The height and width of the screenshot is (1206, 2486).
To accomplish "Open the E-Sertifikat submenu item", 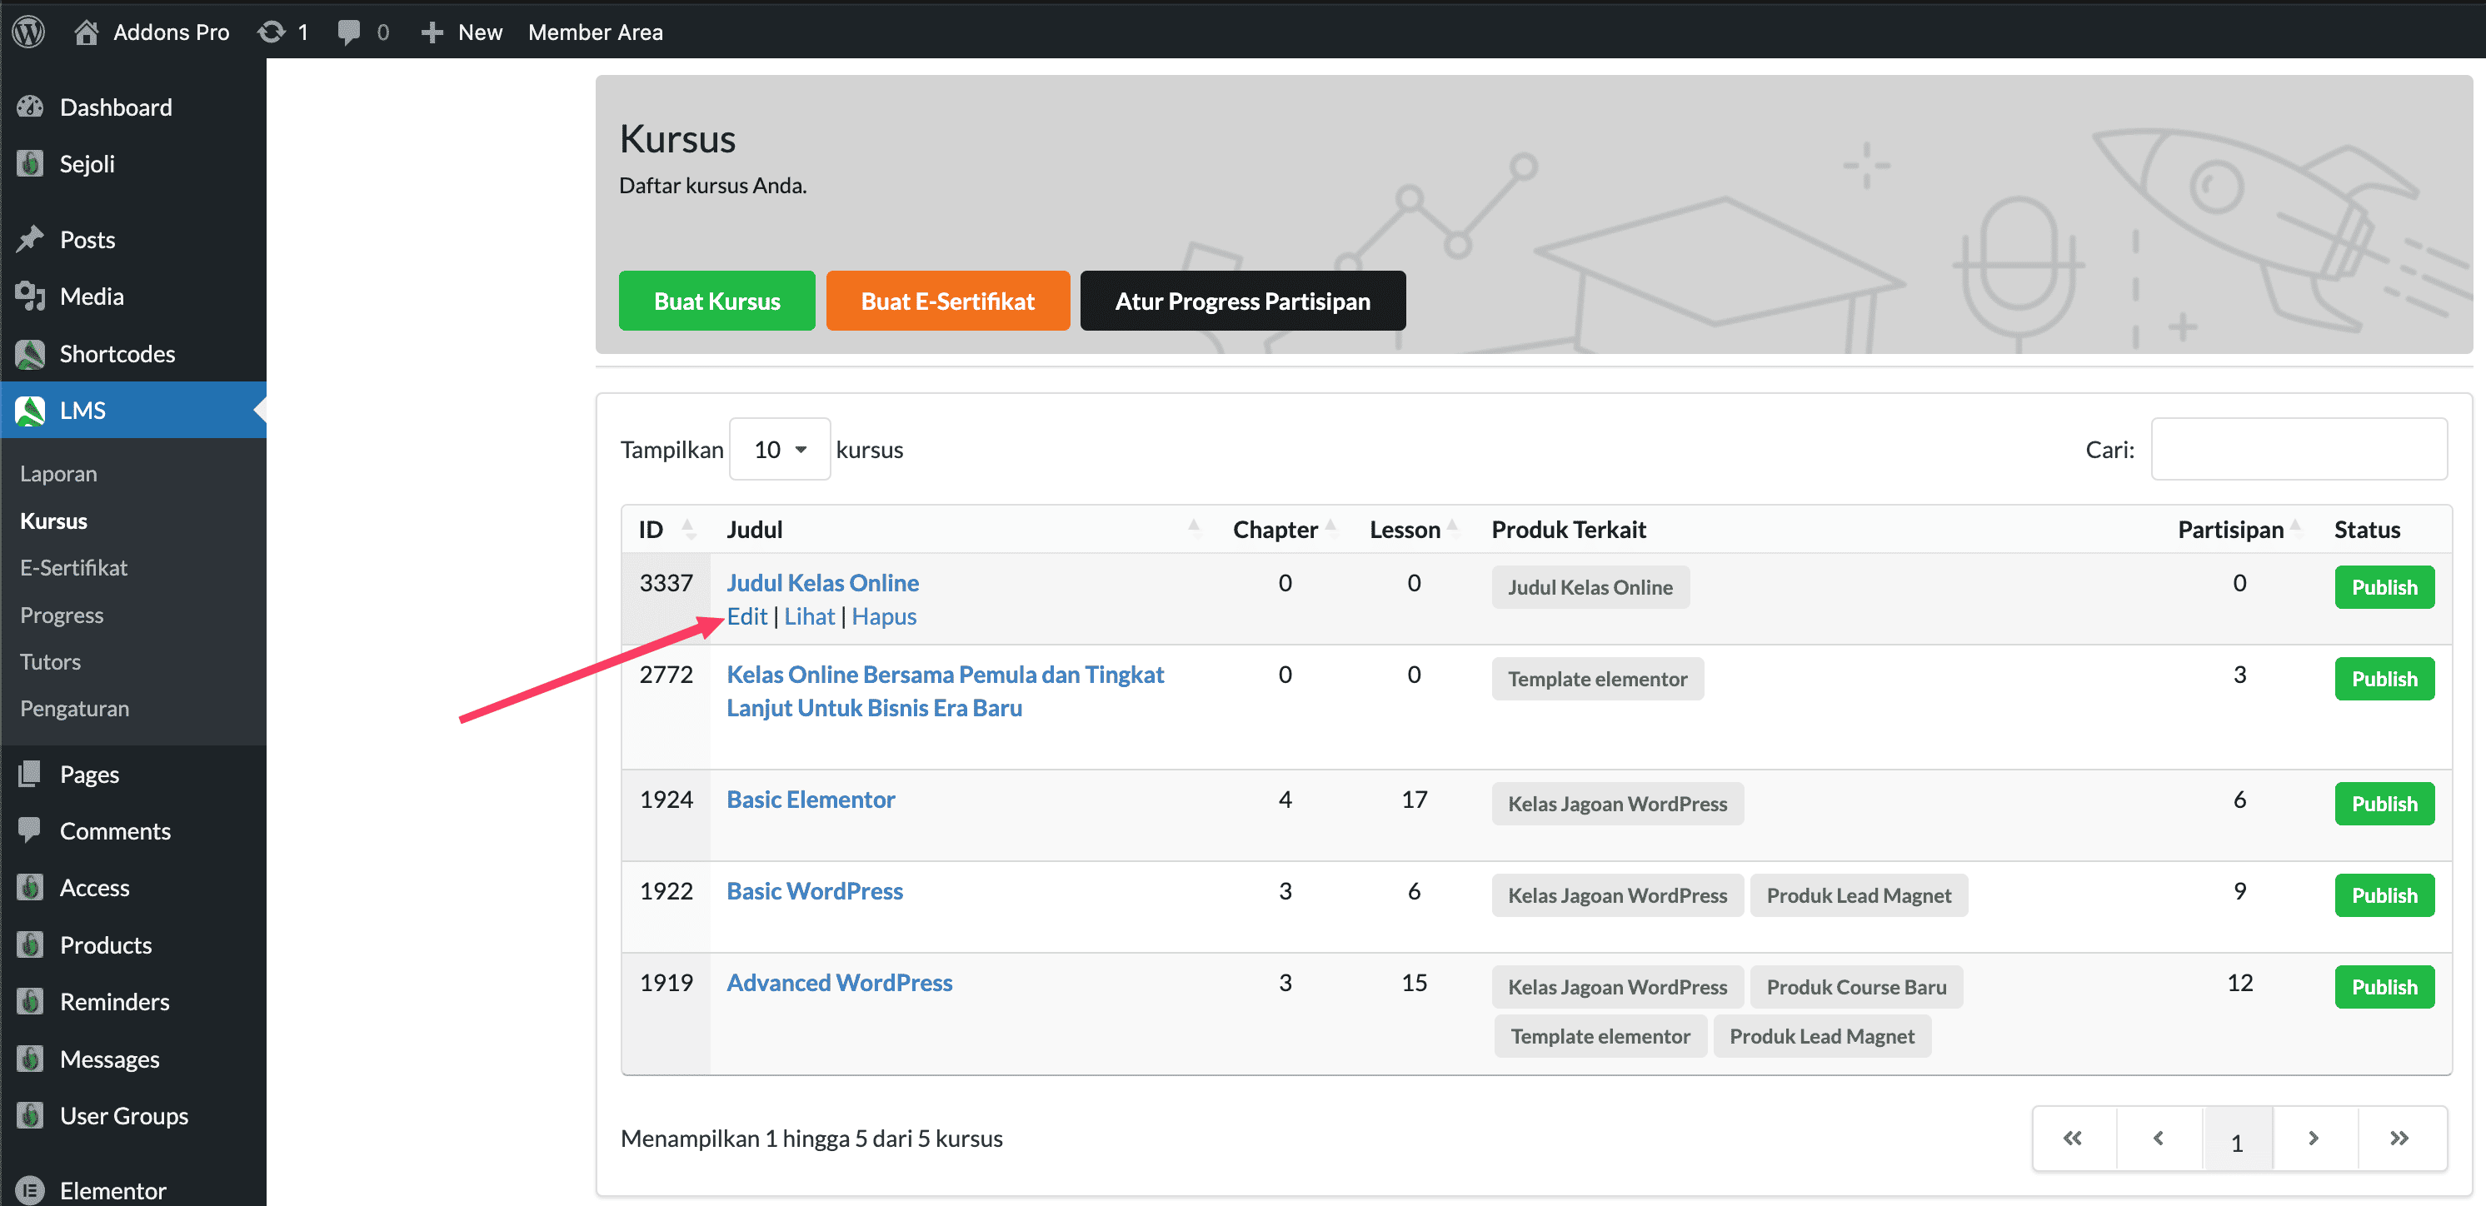I will pos(73,567).
